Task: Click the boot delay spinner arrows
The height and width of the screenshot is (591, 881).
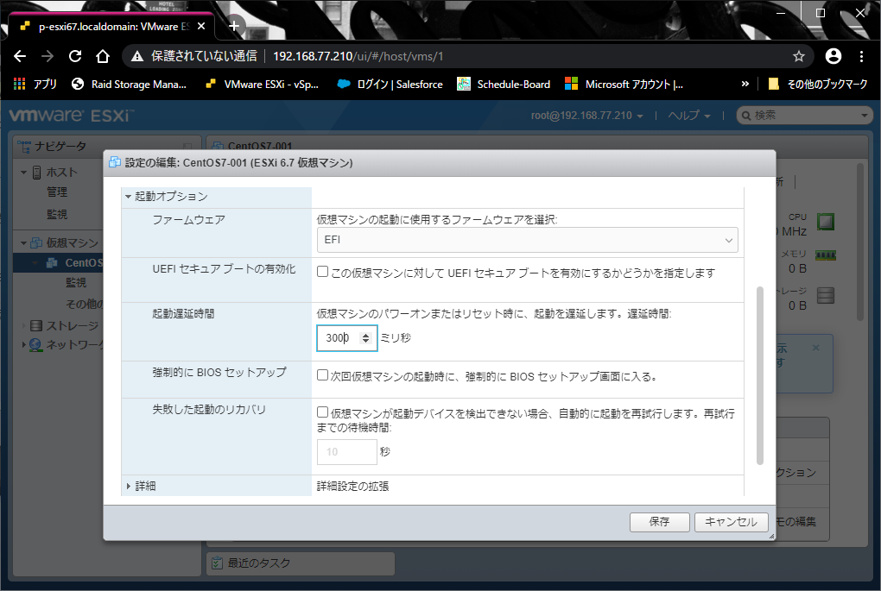Action: tap(365, 338)
